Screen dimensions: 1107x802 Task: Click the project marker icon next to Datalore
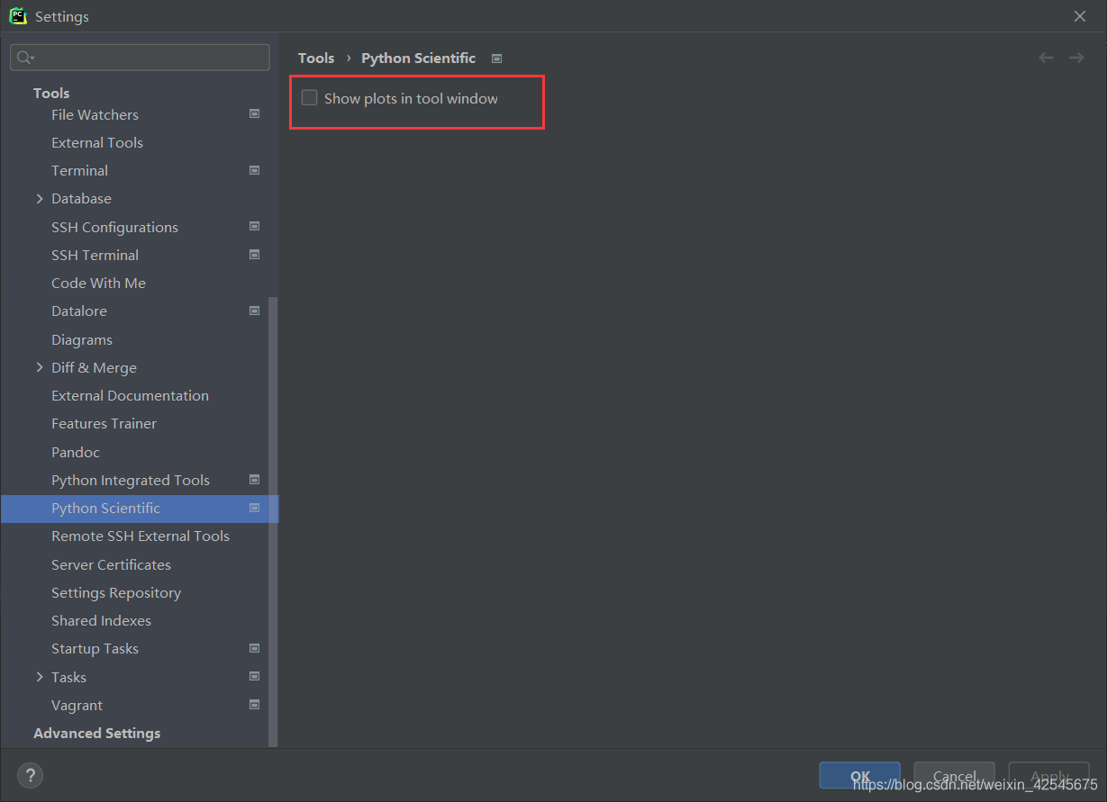pyautogui.click(x=254, y=310)
